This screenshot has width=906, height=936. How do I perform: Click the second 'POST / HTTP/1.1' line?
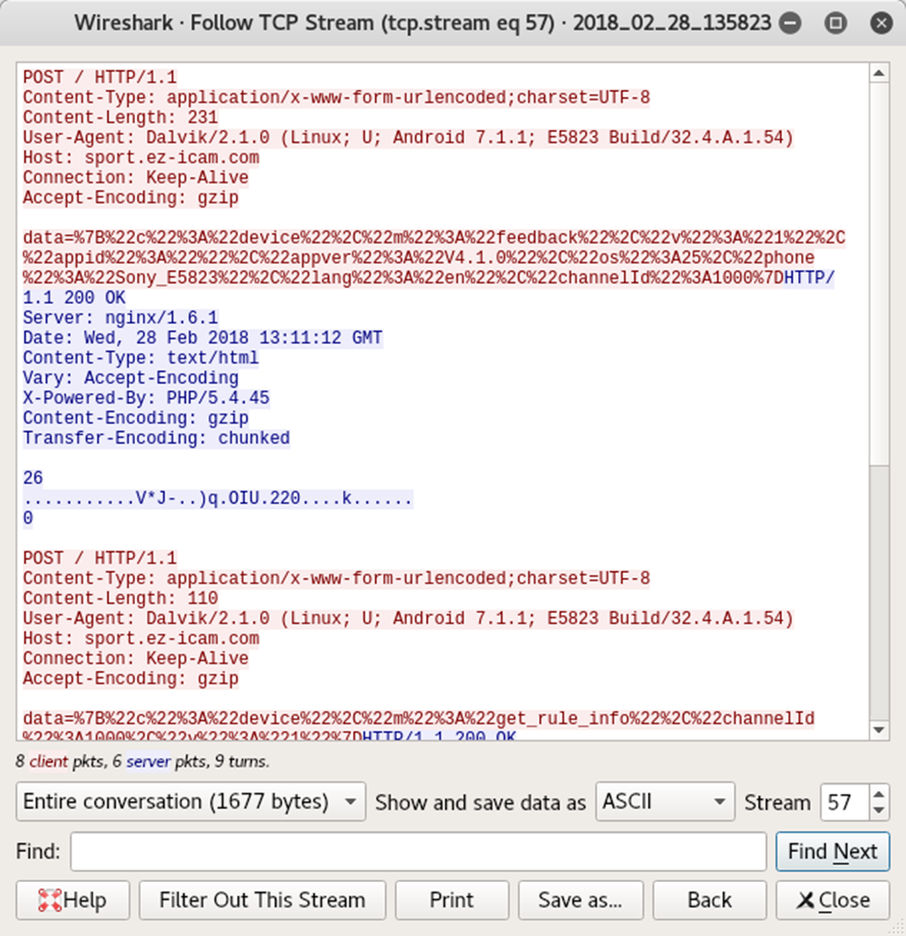pyautogui.click(x=99, y=558)
